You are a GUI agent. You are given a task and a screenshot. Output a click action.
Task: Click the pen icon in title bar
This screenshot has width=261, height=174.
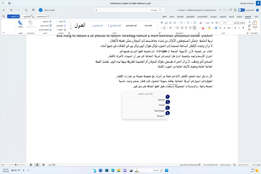click(x=26, y=10)
